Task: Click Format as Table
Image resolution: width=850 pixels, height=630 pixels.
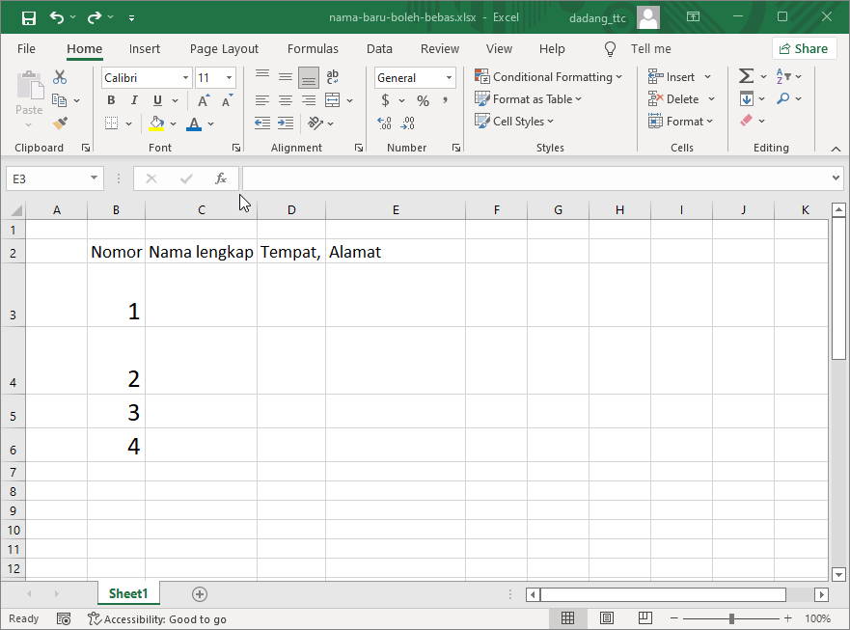Action: (529, 98)
